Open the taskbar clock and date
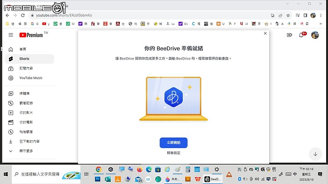 [307, 174]
